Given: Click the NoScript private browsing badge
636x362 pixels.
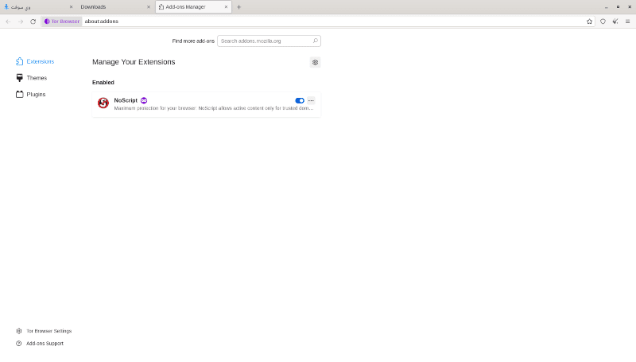Looking at the screenshot, I should [x=144, y=100].
